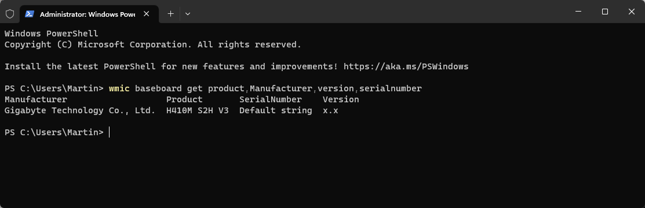Maximize the terminal window
Screen dimensions: 645x208
(604, 12)
